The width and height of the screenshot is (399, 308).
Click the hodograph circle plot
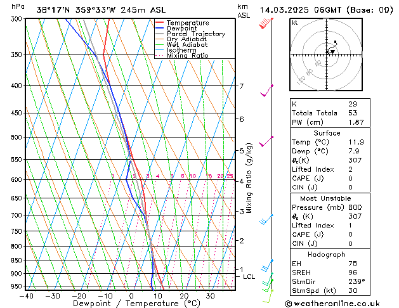coord(327,55)
